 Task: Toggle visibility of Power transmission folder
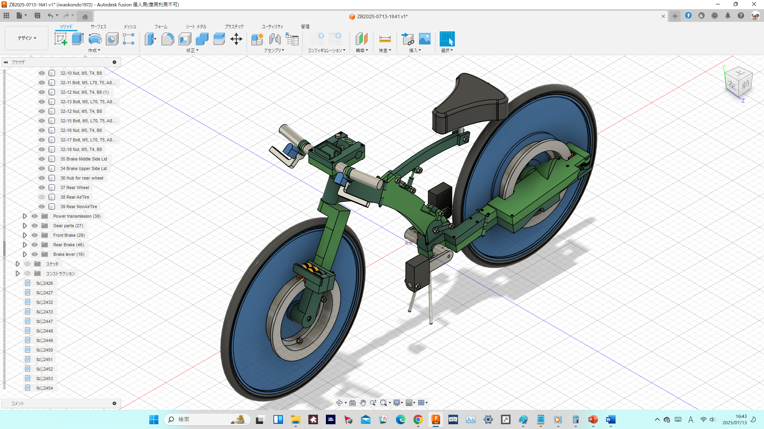[35, 216]
